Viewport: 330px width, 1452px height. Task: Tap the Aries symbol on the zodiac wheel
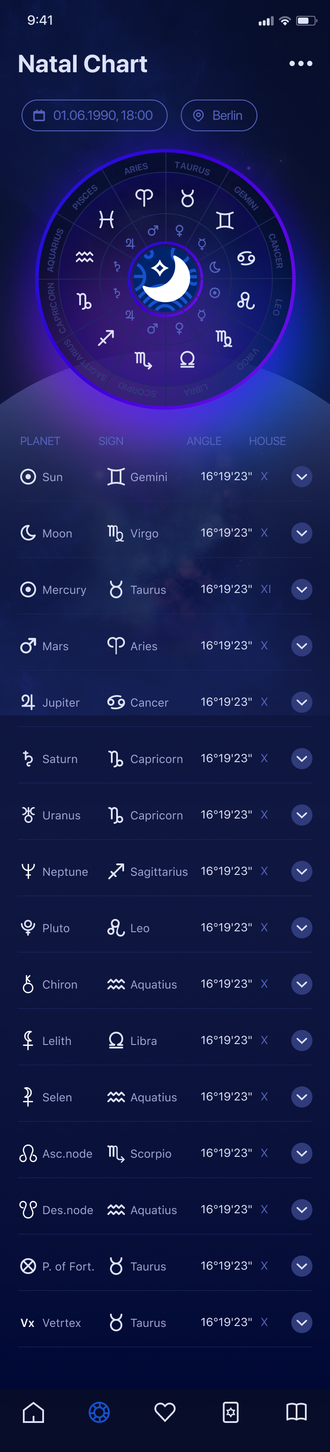point(144,197)
